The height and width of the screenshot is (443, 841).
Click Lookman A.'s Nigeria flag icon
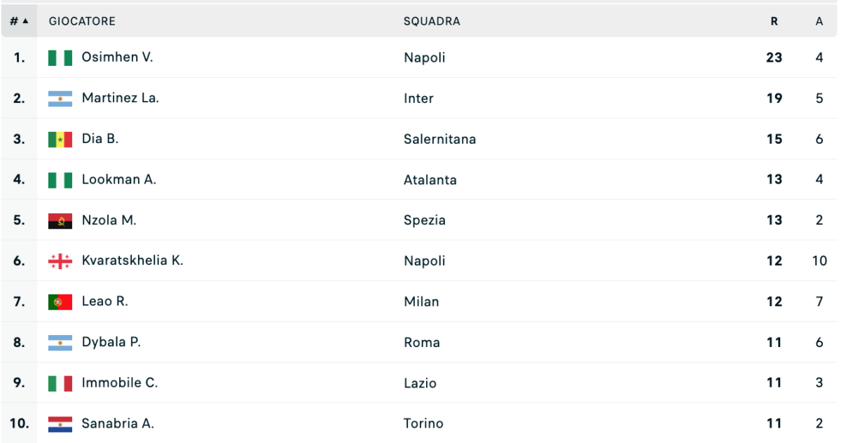tap(60, 180)
